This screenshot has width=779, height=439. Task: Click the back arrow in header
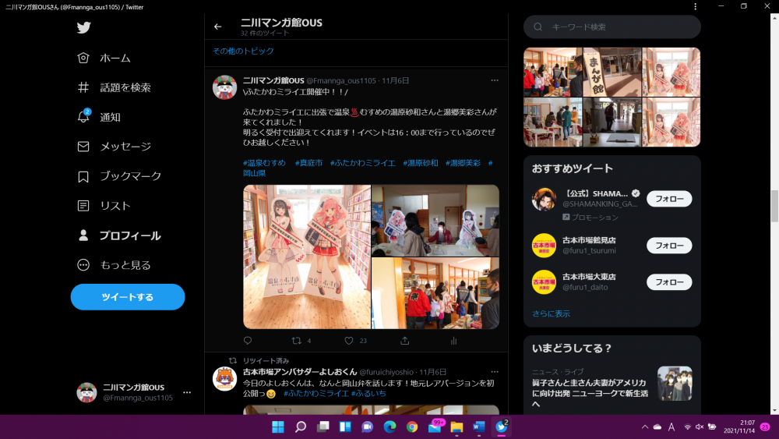[217, 27]
